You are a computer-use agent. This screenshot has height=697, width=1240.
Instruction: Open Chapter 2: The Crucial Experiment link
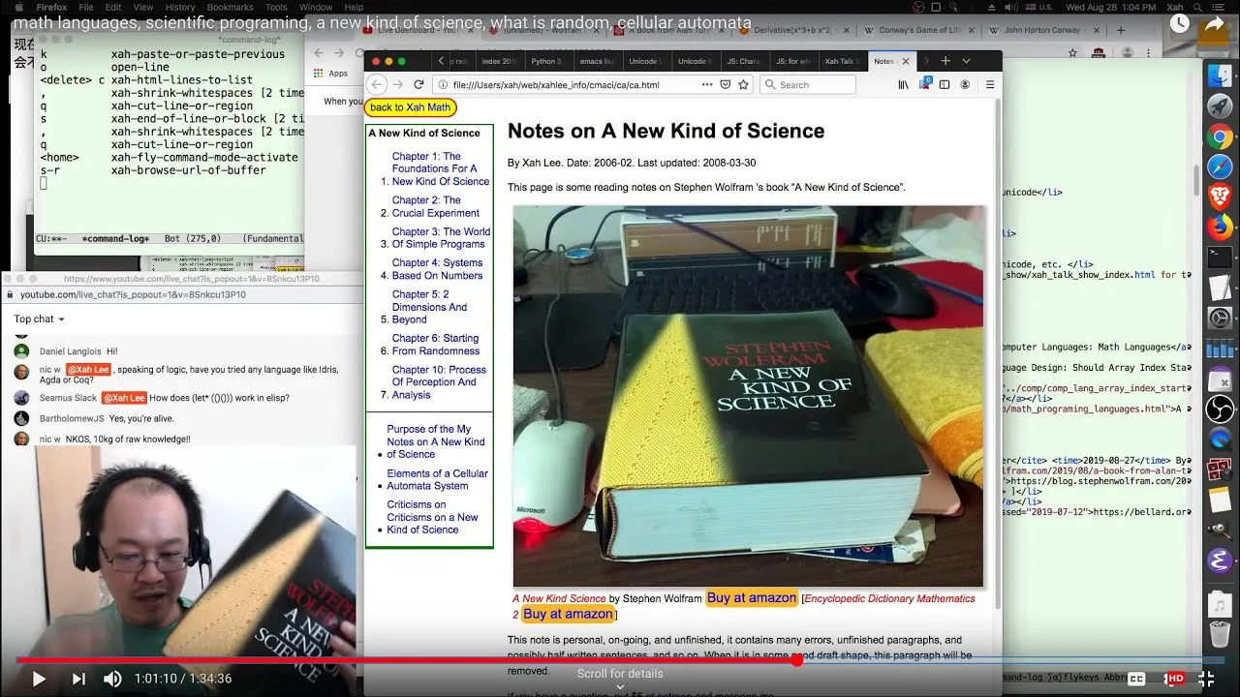click(435, 206)
